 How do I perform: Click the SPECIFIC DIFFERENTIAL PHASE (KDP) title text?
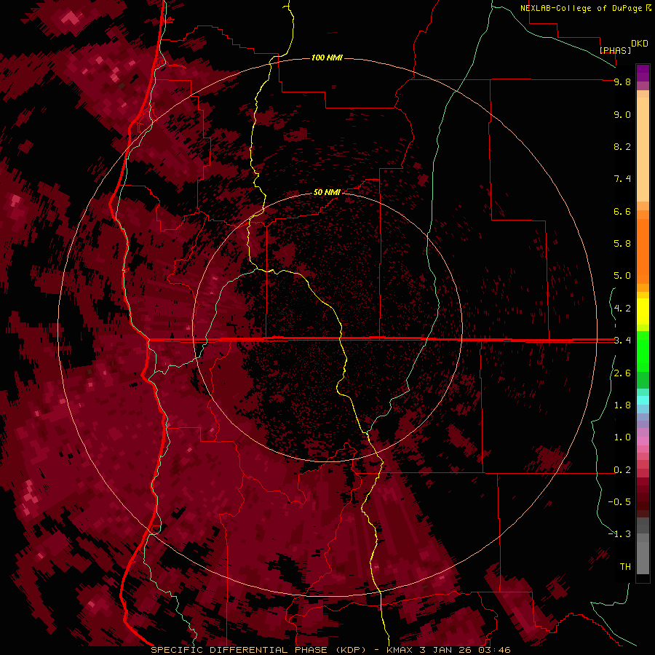coord(258,650)
